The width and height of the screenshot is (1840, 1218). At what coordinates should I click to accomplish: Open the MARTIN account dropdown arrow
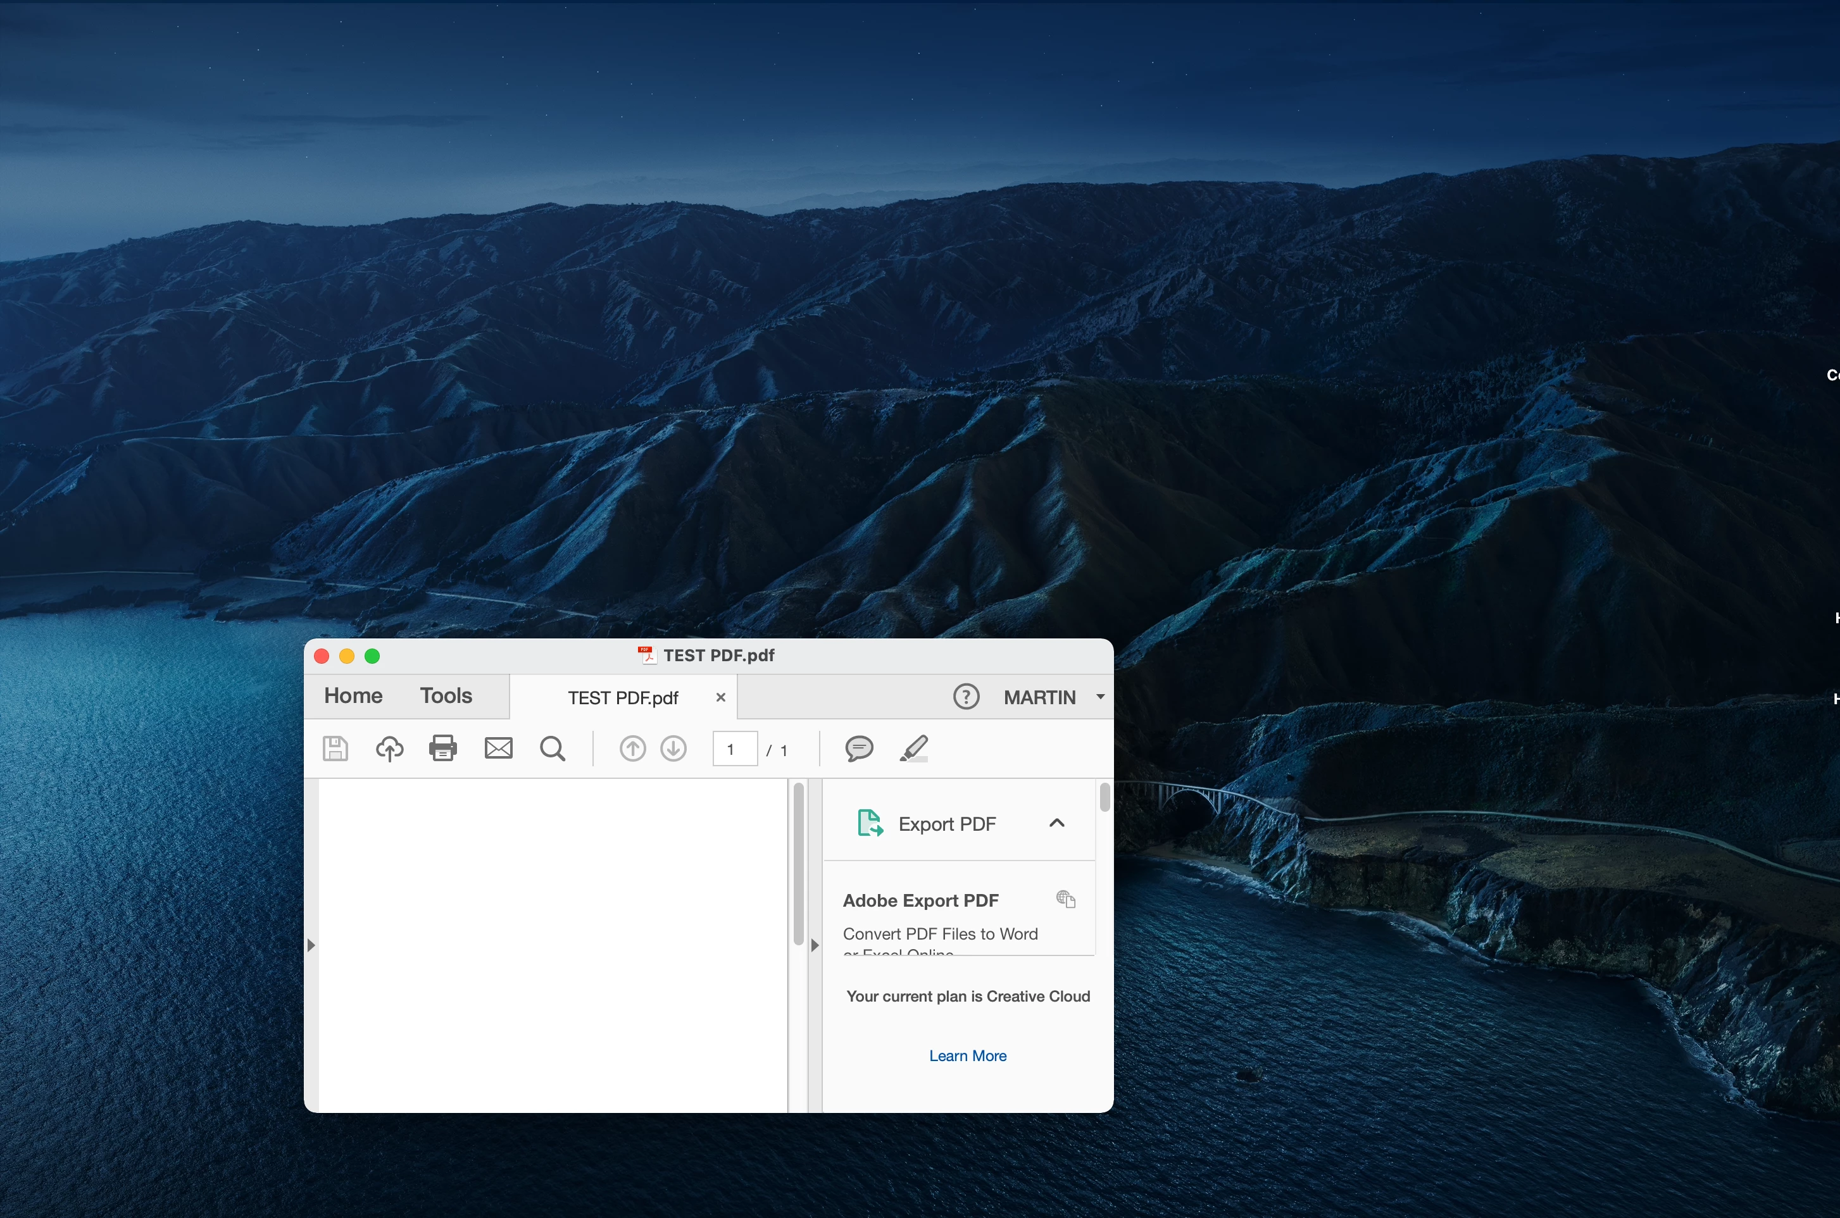(x=1100, y=697)
